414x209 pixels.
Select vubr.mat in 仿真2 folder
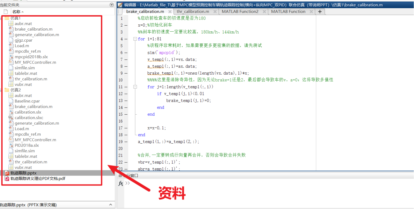23,167
